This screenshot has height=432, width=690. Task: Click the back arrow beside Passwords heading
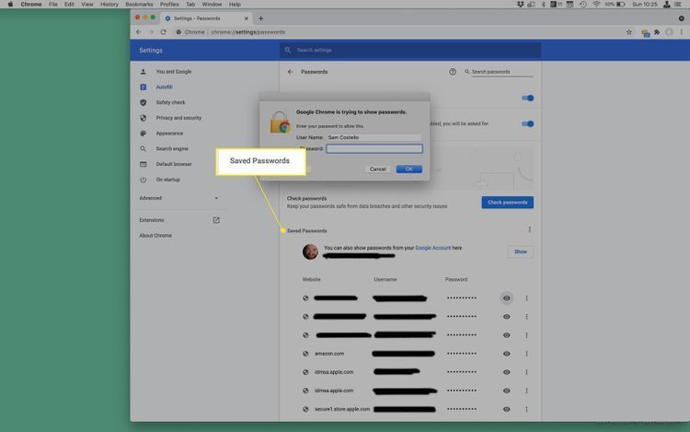(x=291, y=71)
